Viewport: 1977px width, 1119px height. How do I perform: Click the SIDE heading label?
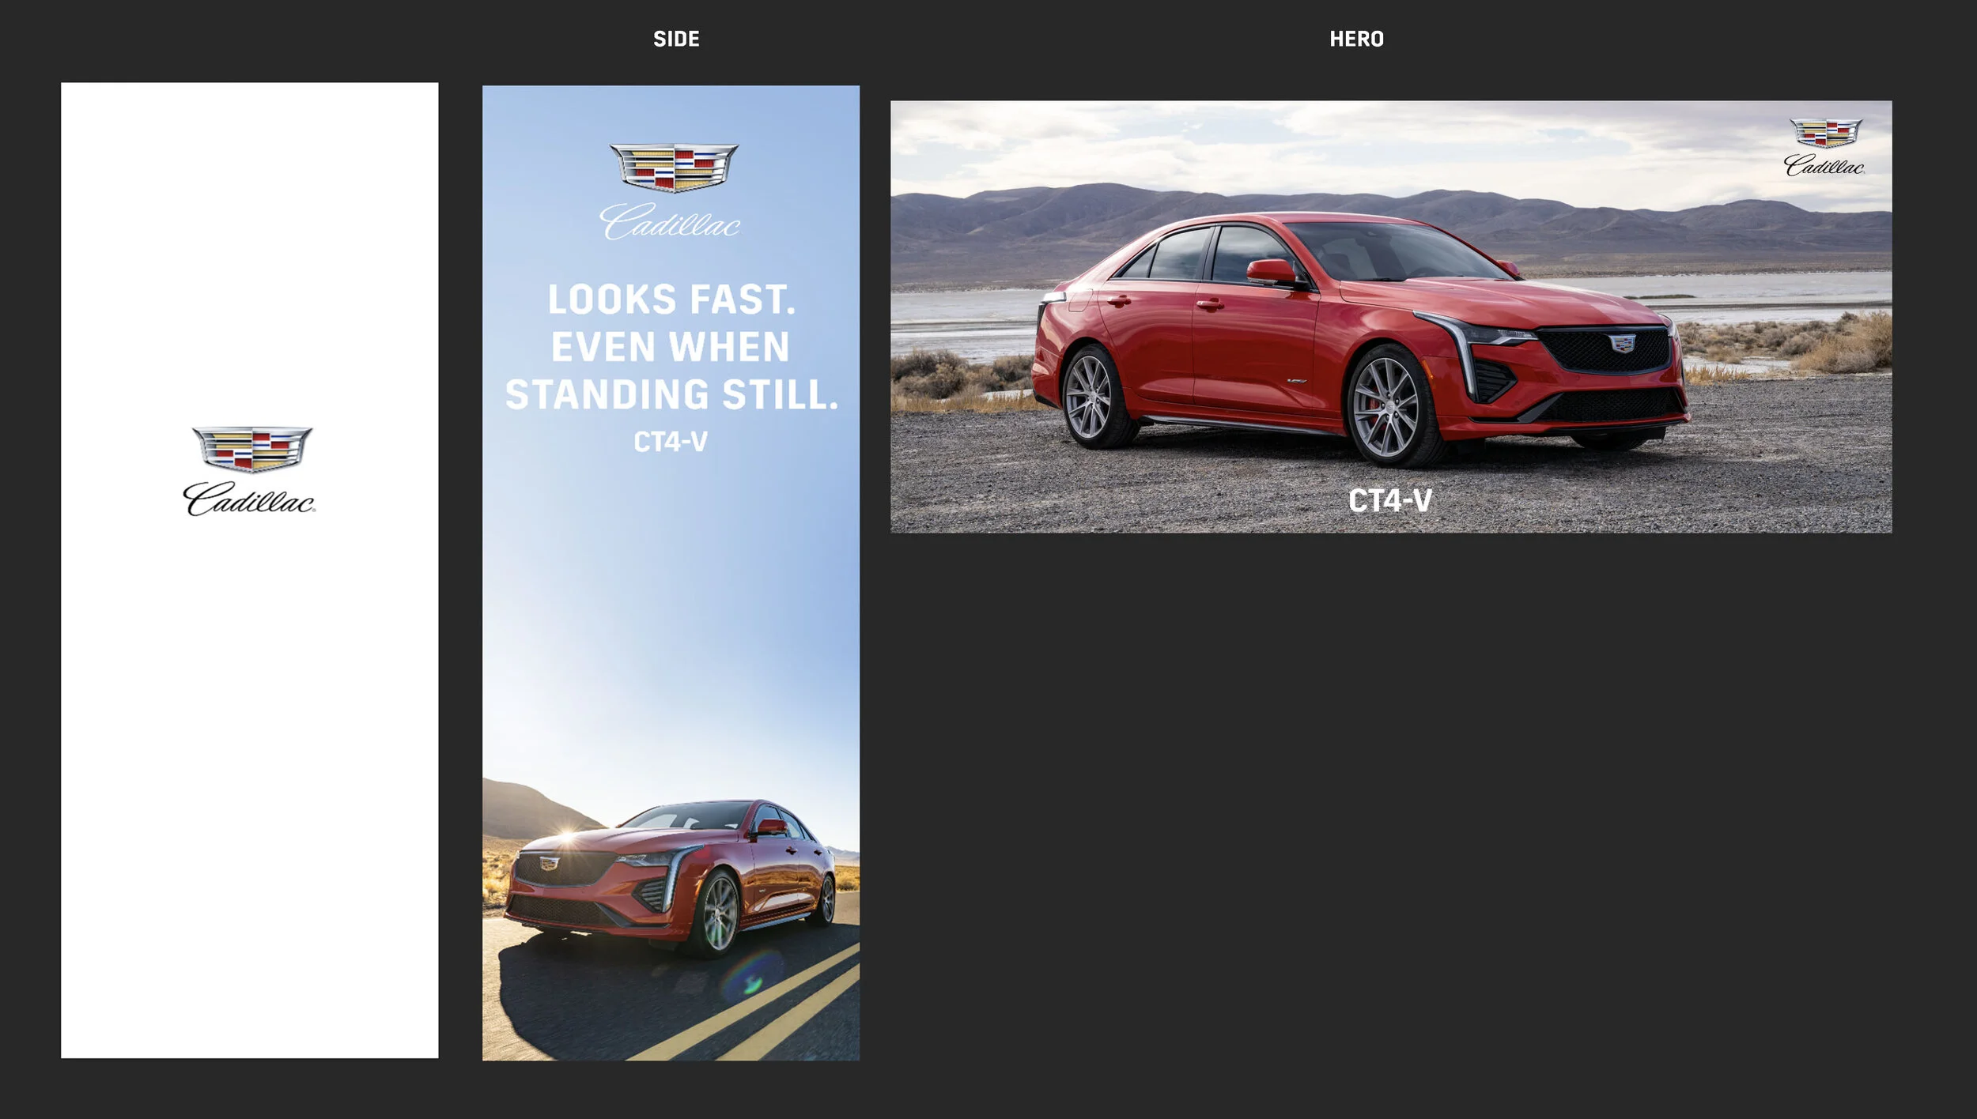coord(676,39)
